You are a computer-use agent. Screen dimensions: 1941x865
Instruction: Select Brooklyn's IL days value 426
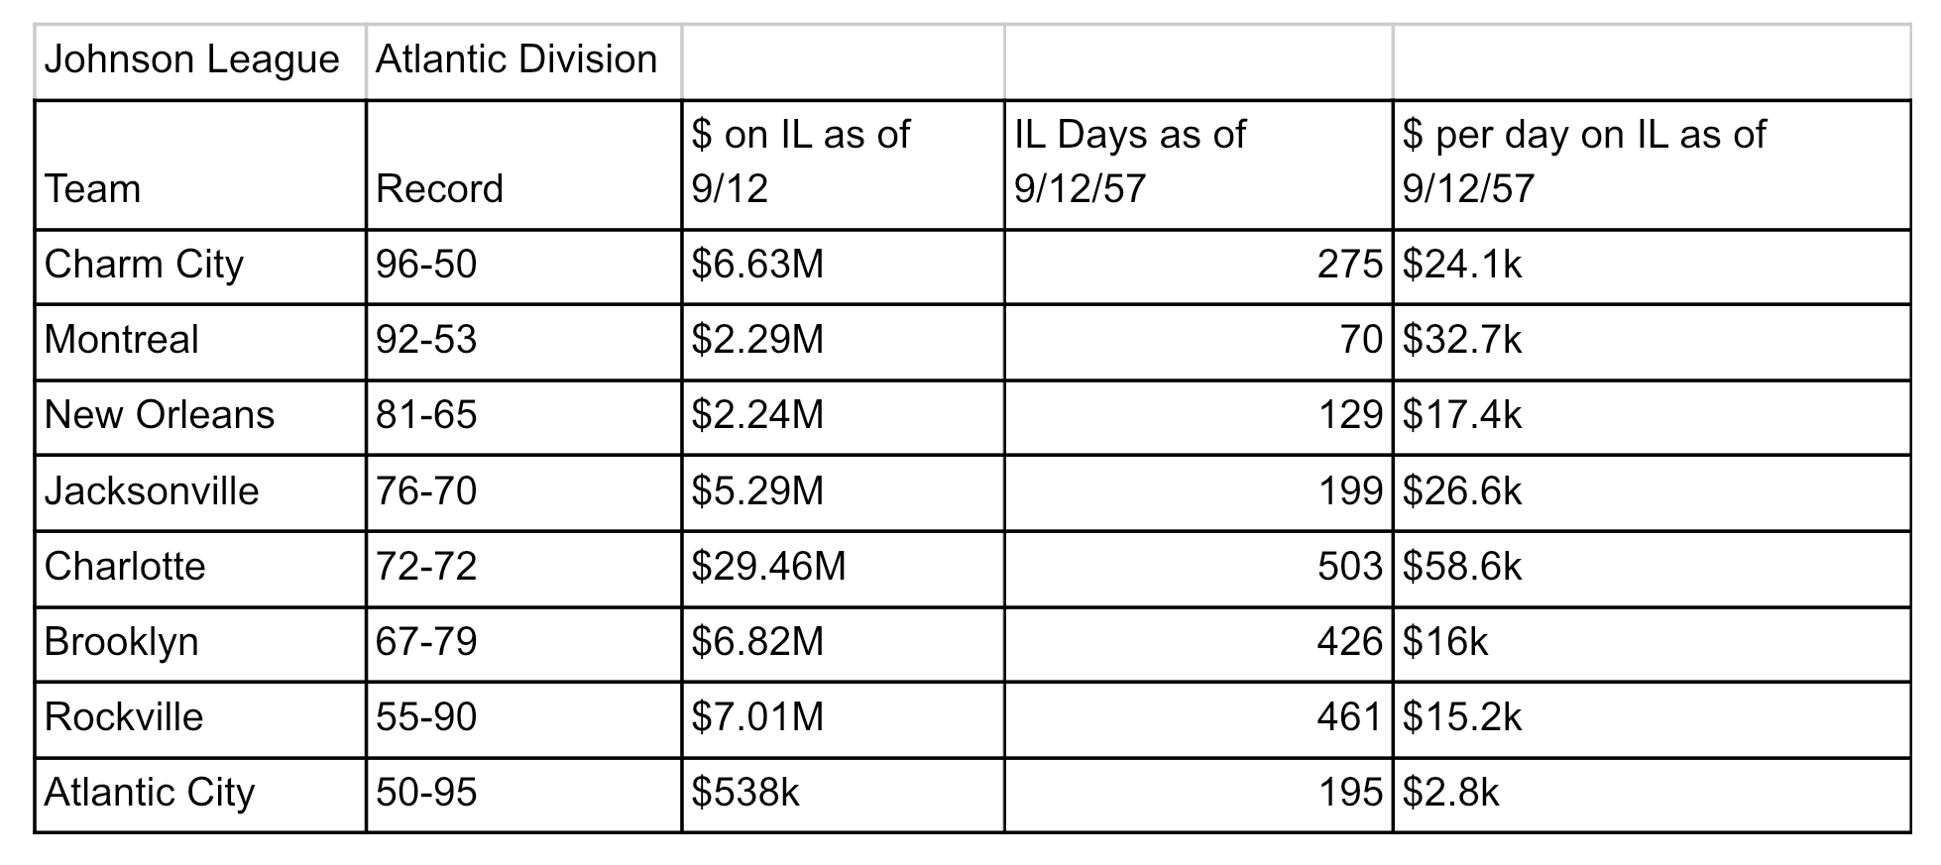point(1199,644)
